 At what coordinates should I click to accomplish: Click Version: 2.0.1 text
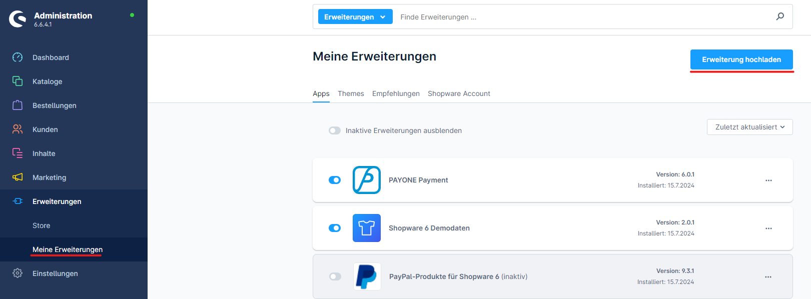(x=675, y=222)
